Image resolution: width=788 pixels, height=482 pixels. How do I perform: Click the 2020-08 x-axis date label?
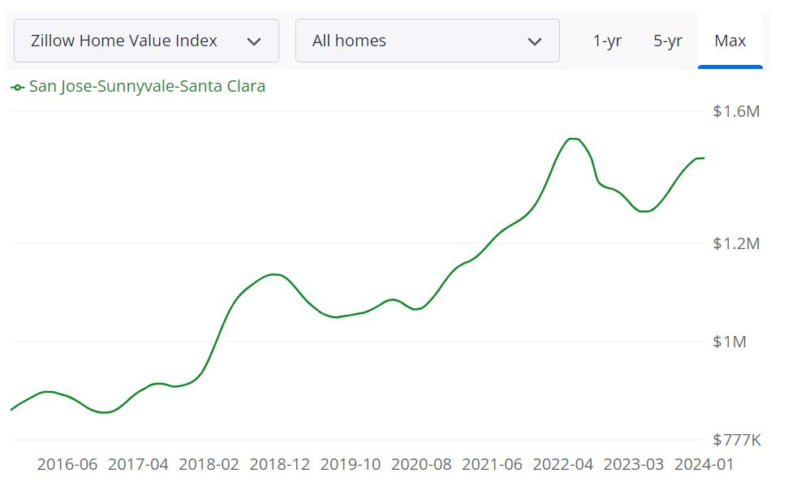pyautogui.click(x=422, y=464)
